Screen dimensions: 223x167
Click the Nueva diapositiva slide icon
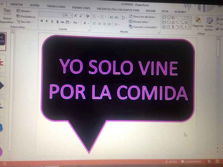point(7,12)
